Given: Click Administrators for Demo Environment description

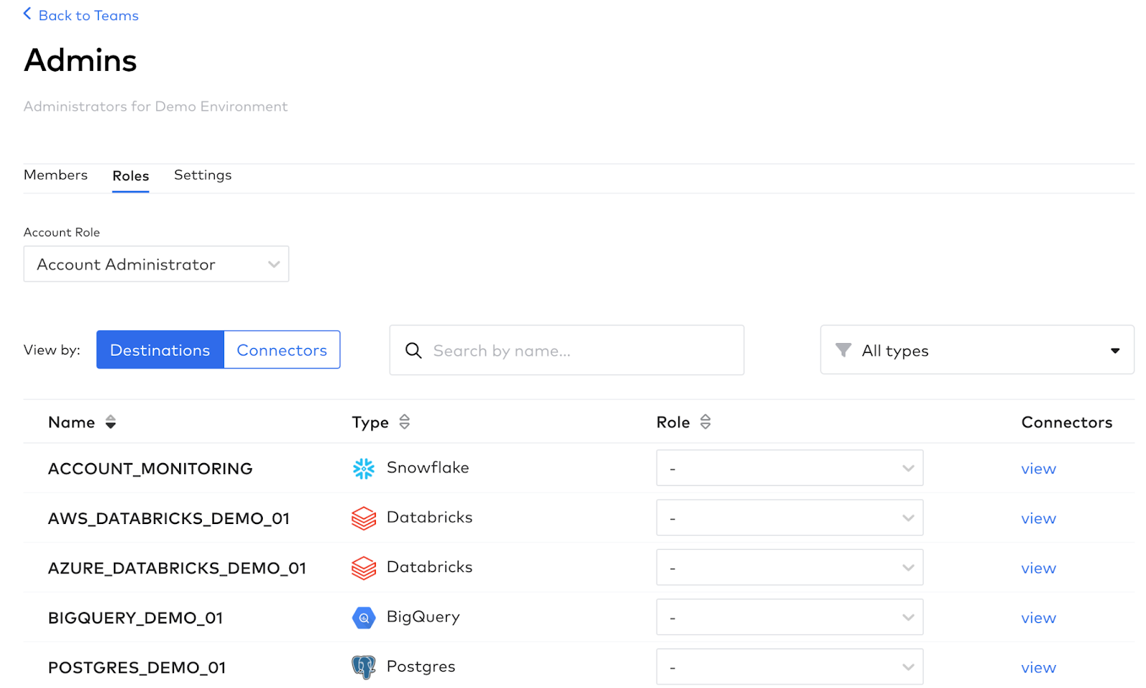Looking at the screenshot, I should click(155, 107).
